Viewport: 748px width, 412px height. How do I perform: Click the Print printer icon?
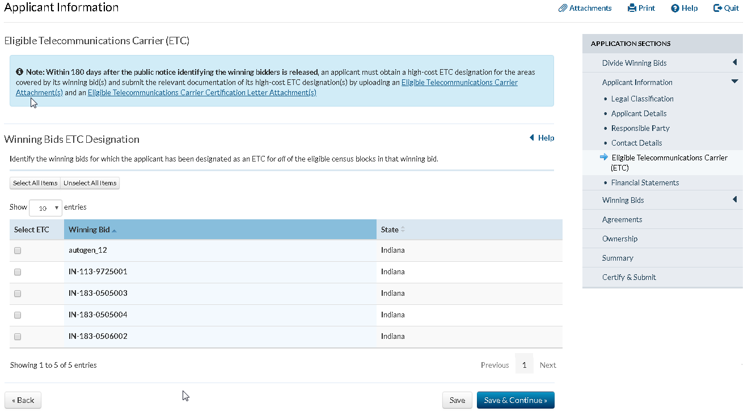click(x=632, y=9)
